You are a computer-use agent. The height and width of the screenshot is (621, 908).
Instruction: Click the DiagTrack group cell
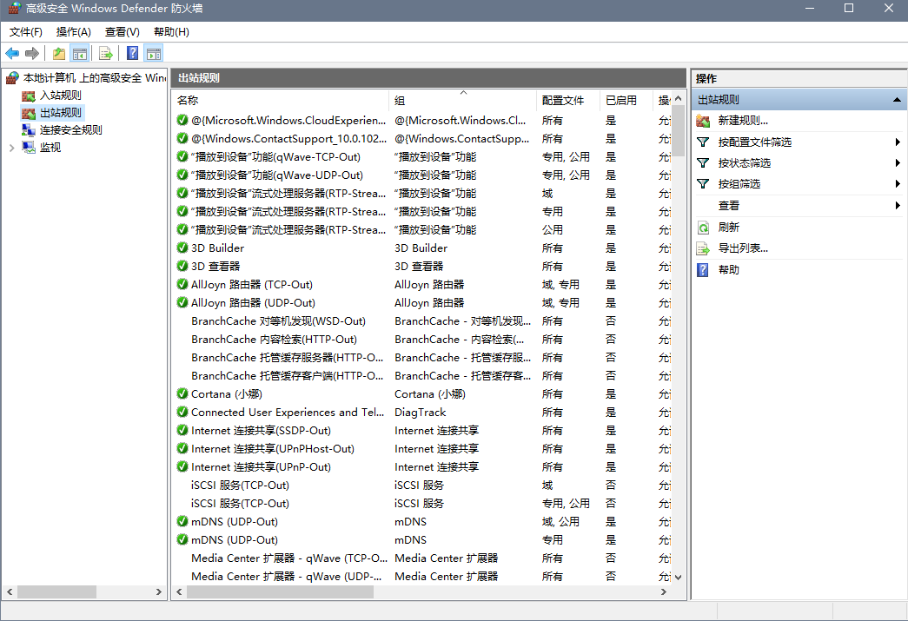pos(421,412)
